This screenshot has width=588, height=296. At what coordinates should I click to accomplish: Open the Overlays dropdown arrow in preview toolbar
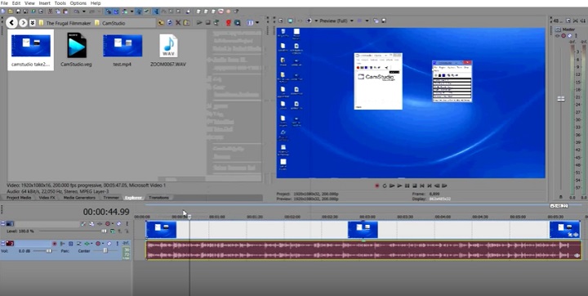367,20
